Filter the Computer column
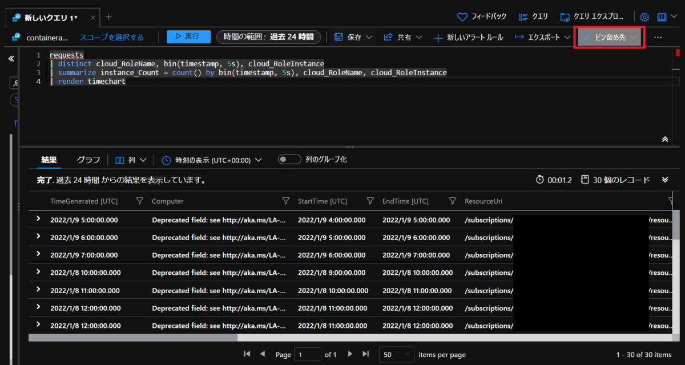Screen dimensions: 685x365 [286, 201]
